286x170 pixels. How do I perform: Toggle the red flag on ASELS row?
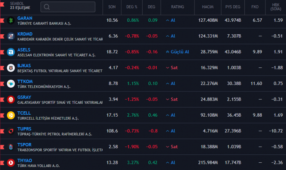coord(2,52)
